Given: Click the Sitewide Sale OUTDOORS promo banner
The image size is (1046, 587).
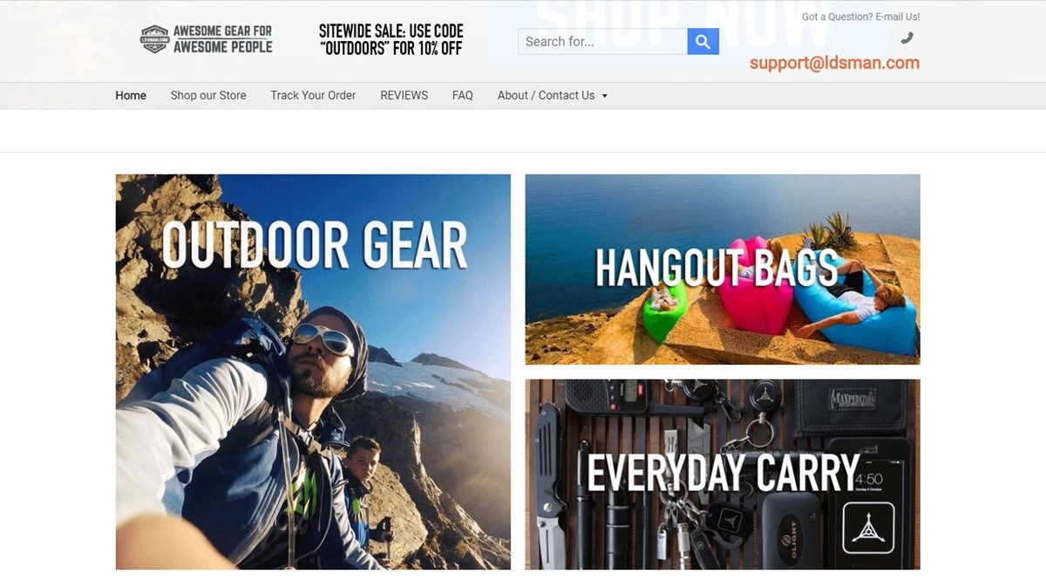Looking at the screenshot, I should point(391,40).
